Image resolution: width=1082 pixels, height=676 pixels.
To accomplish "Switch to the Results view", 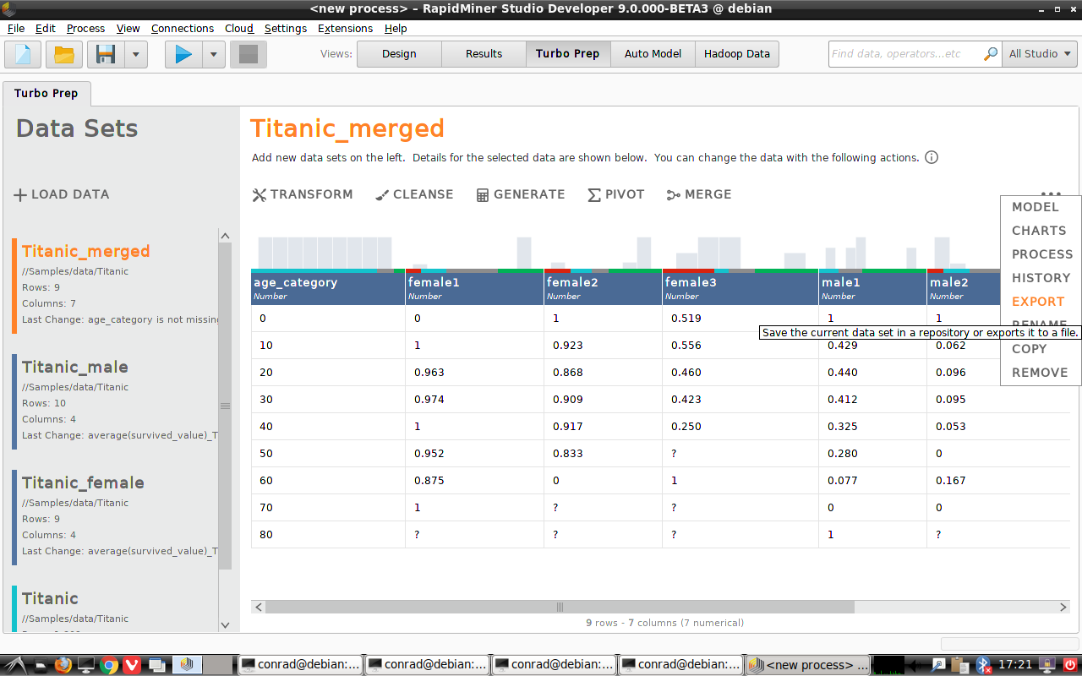I will click(484, 53).
